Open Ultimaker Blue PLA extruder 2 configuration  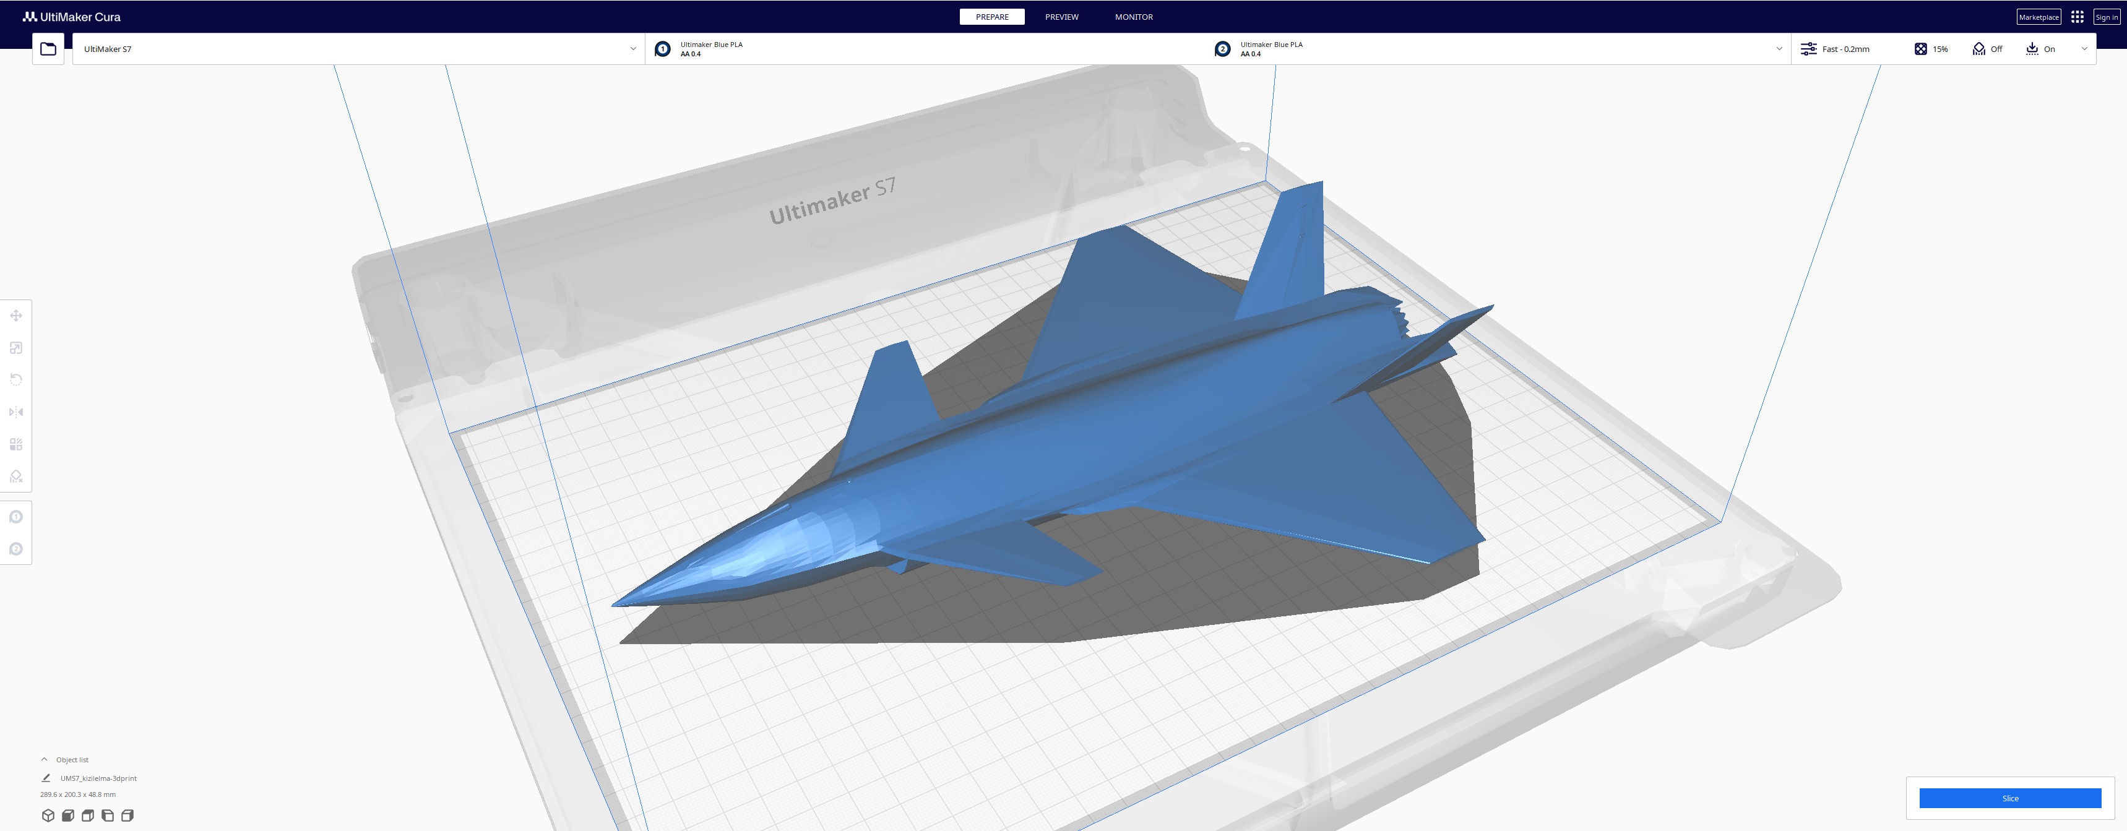point(1486,49)
